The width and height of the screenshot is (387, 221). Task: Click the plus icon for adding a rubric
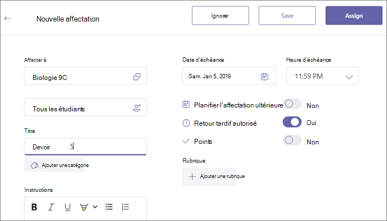[192, 176]
